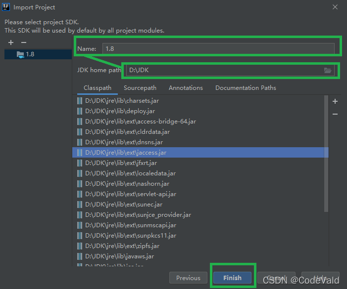This screenshot has height=289, width=347.
Task: Select the sunmscapi.jar entry
Action: tap(200, 225)
